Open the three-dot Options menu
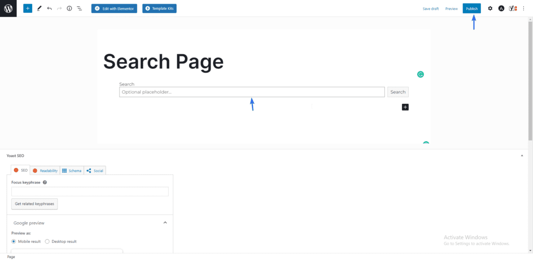This screenshot has width=533, height=260. (524, 8)
